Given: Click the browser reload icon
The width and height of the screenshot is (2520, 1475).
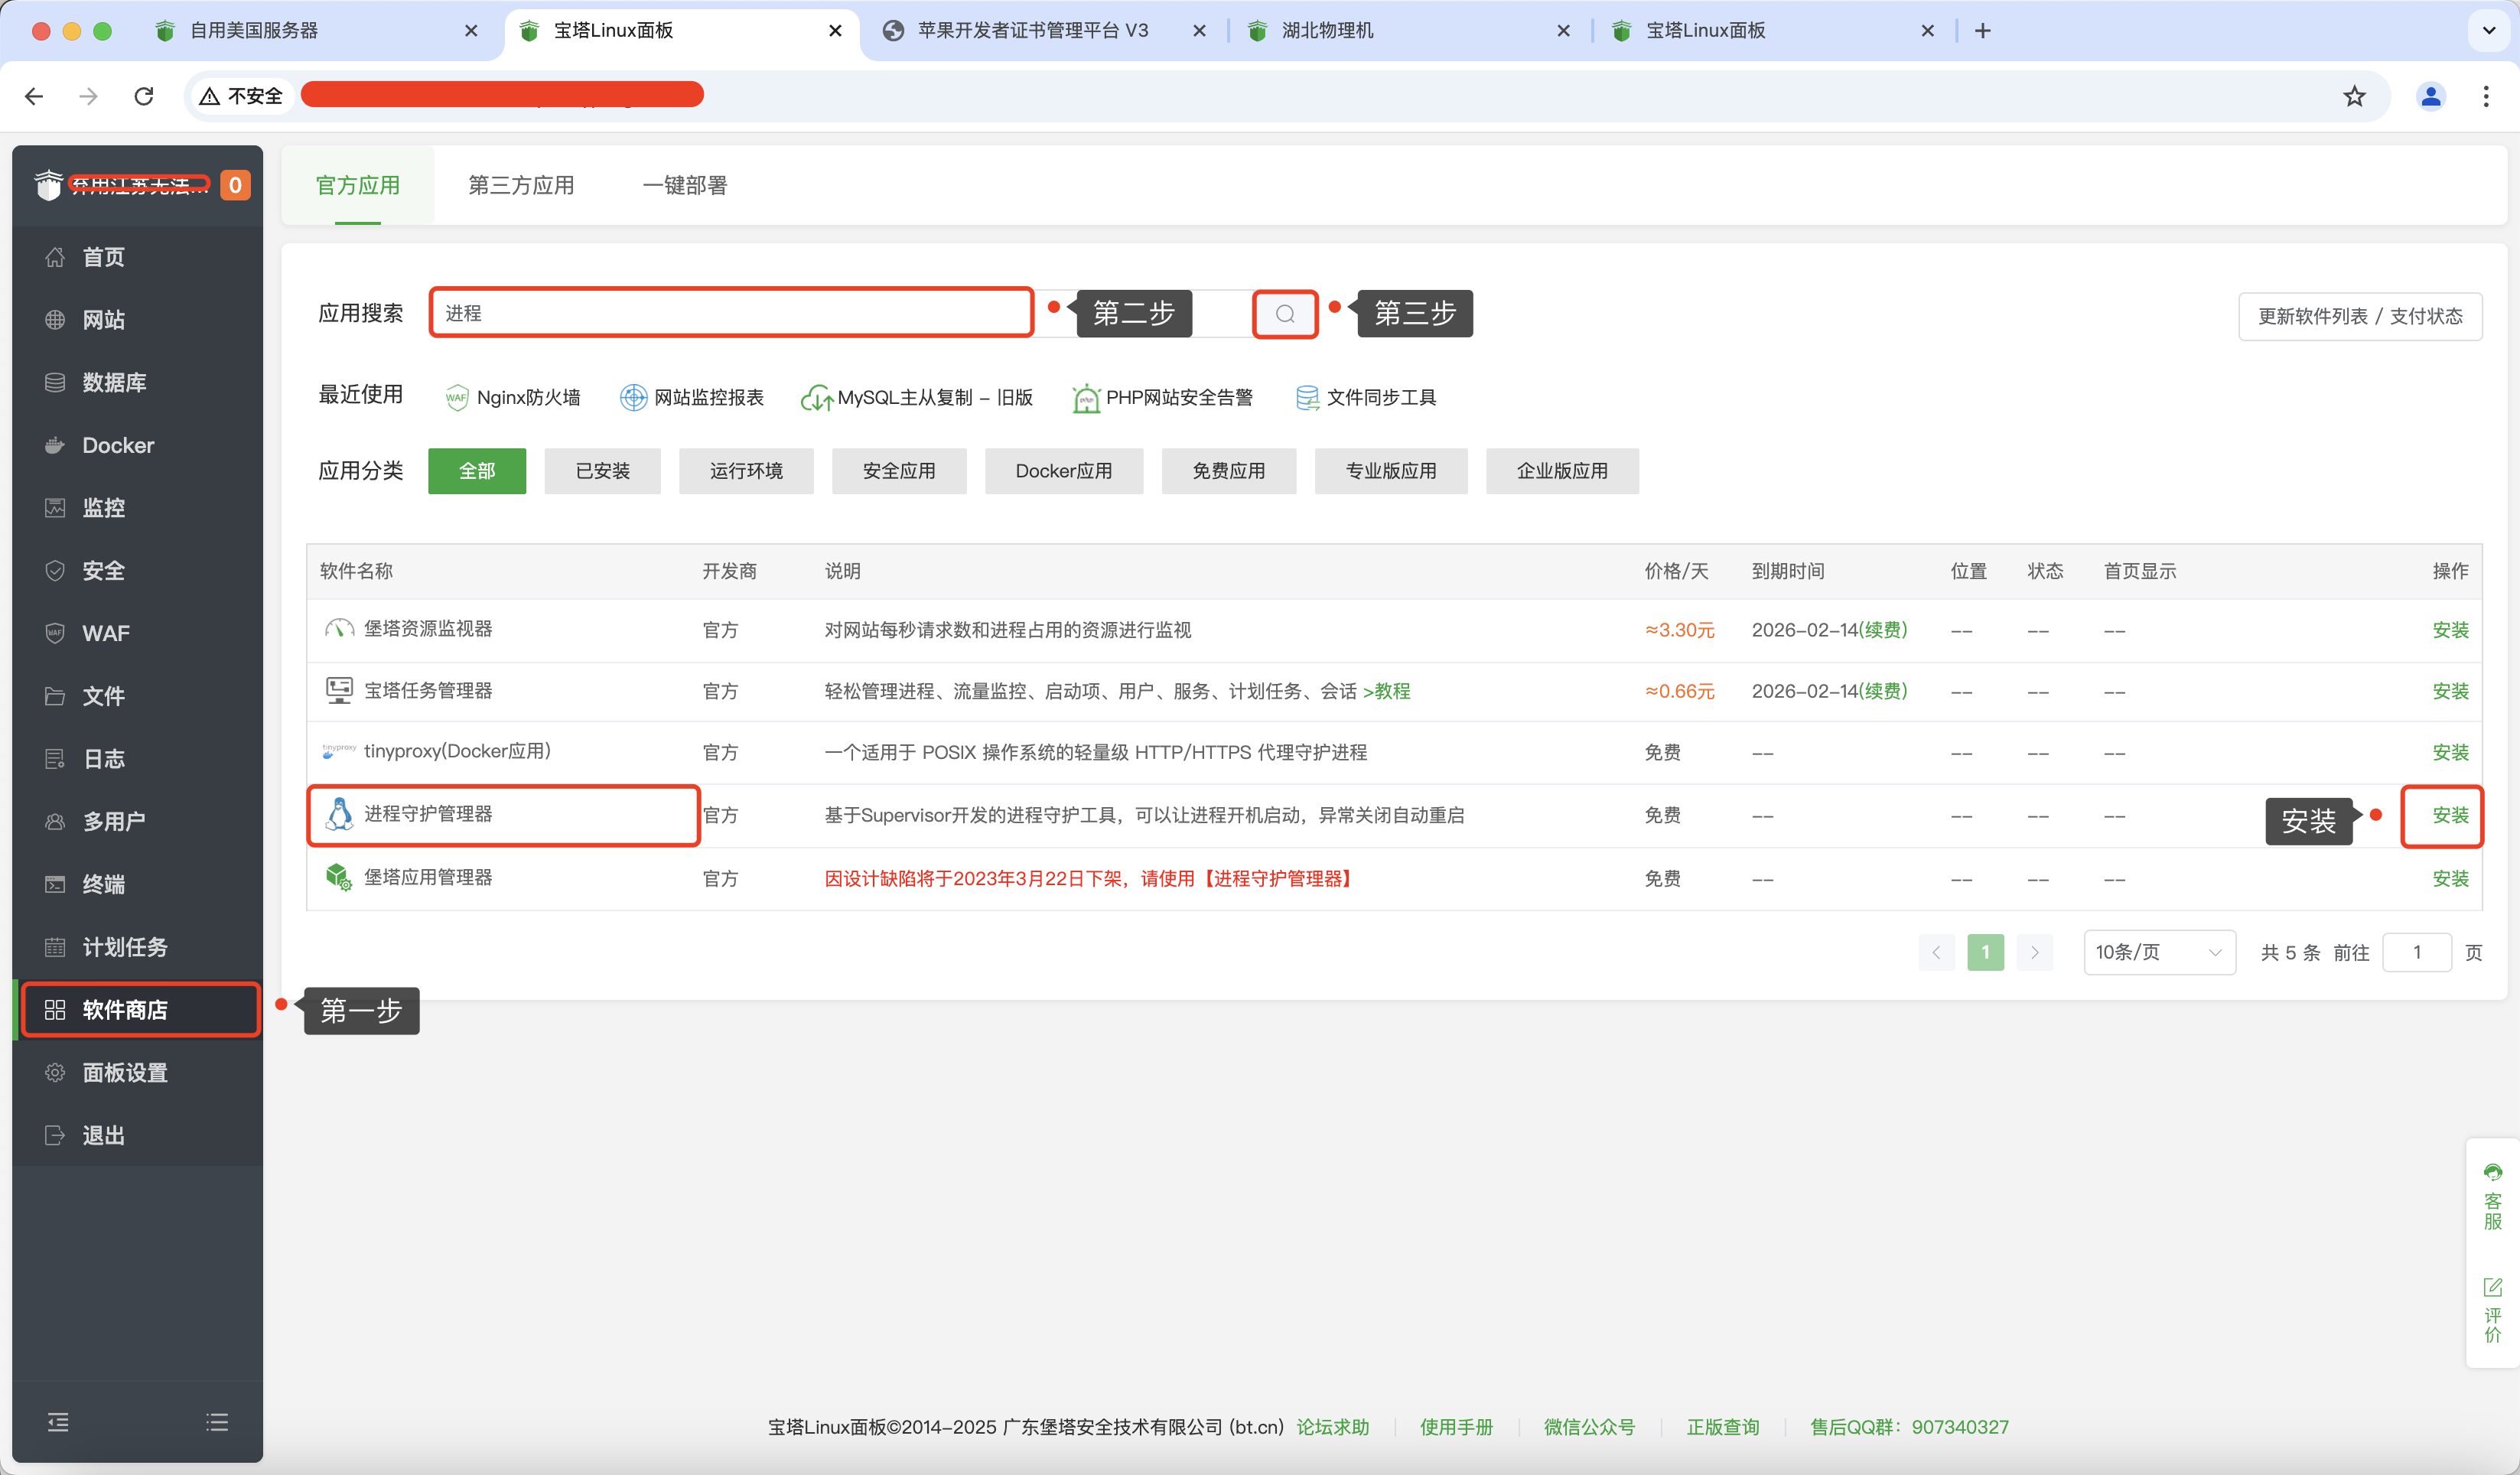Looking at the screenshot, I should pyautogui.click(x=144, y=96).
